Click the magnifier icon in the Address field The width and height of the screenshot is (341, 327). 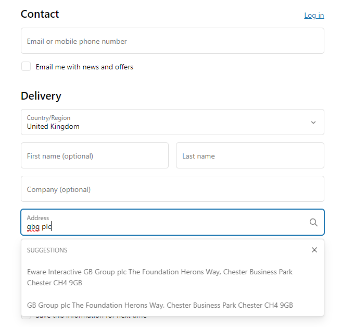click(x=313, y=222)
